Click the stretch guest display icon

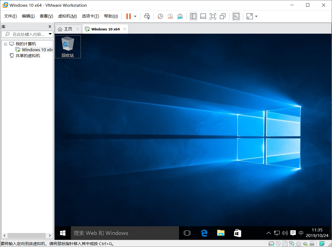[x=250, y=16]
